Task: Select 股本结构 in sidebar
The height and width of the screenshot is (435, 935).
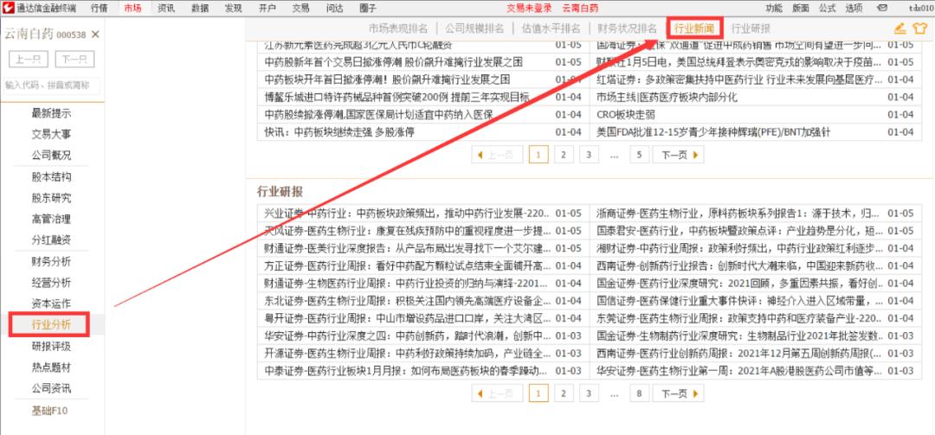Action: (x=51, y=177)
